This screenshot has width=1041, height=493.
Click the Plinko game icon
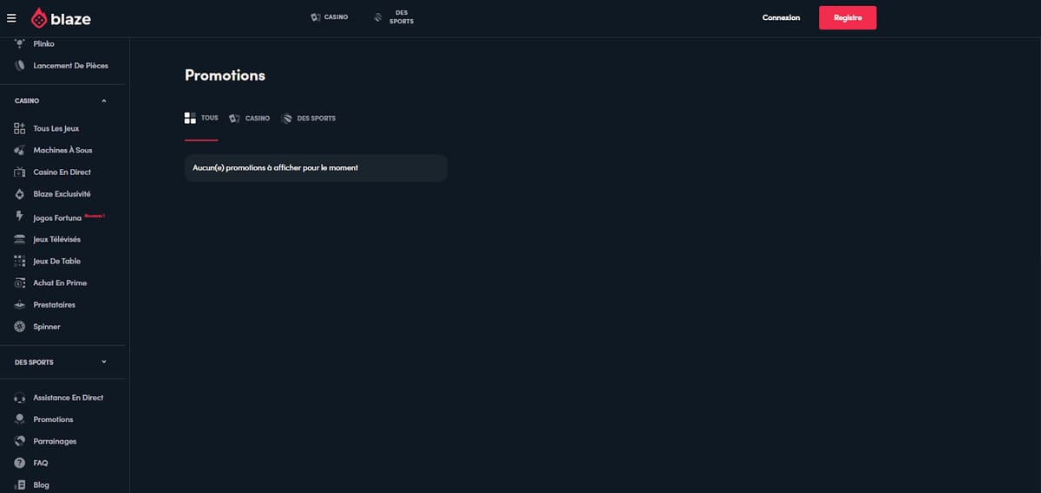tap(20, 43)
